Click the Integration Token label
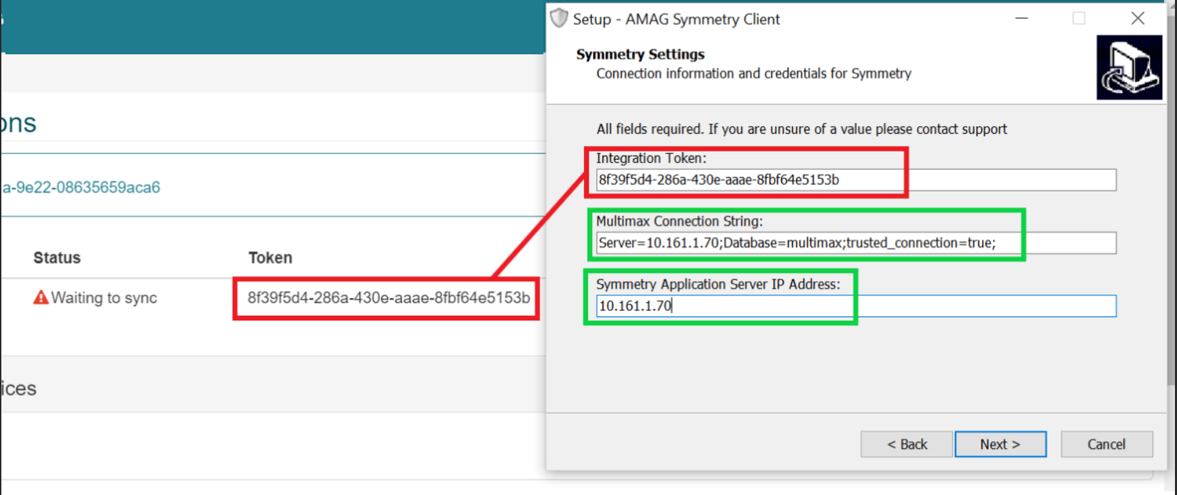Viewport: 1177px width, 495px height. [x=651, y=158]
